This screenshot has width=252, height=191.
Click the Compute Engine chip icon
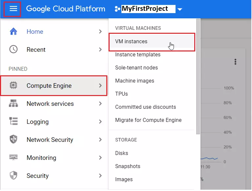[13, 86]
